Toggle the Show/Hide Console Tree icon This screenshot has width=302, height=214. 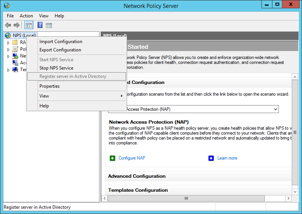click(29, 25)
